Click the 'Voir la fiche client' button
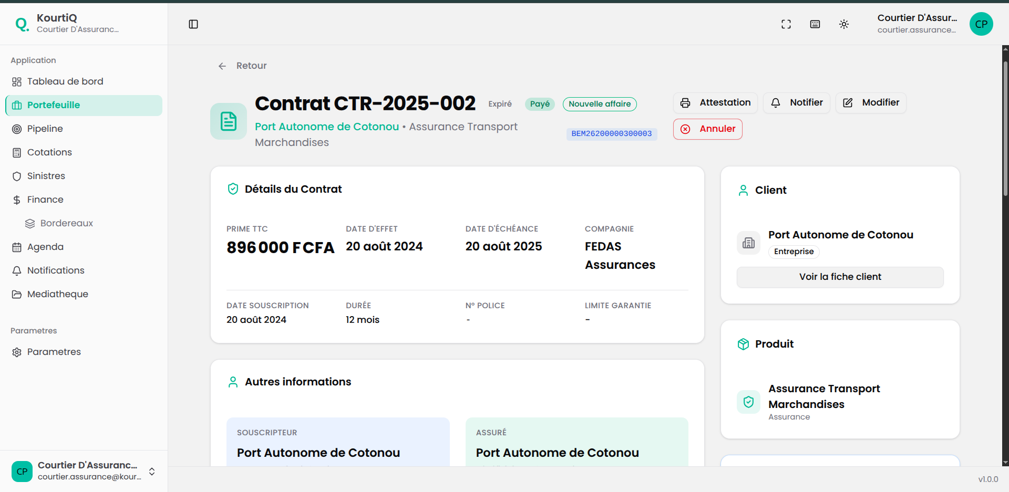Image resolution: width=1009 pixels, height=492 pixels. [x=839, y=277]
